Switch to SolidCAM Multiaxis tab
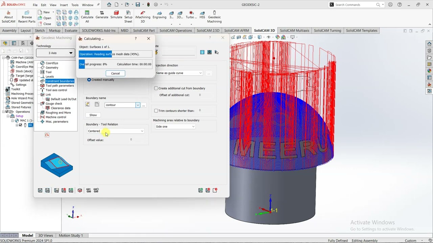This screenshot has width=433, height=243. [x=295, y=30]
